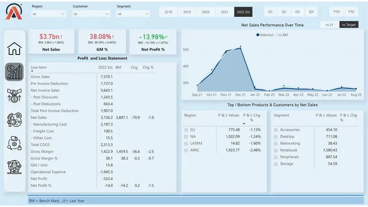Select the 2022 Est year button

coord(243,12)
